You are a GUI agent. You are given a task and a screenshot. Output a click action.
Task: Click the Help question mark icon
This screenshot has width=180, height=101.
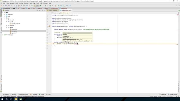coord(70,6)
